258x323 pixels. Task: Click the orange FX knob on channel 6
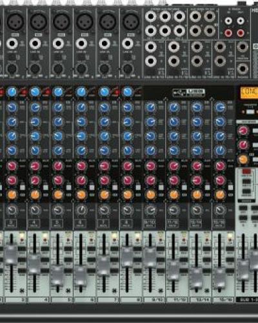coord(81,194)
